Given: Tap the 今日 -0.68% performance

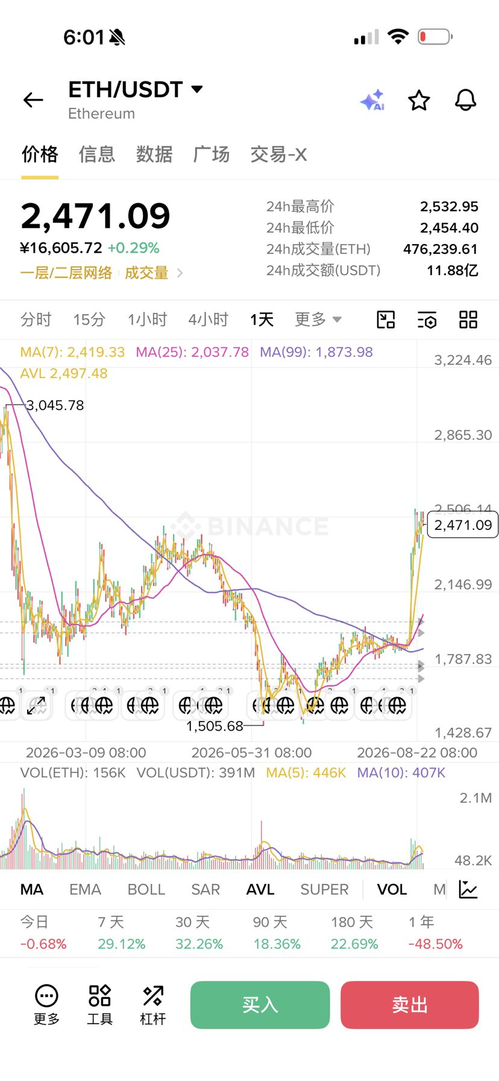Looking at the screenshot, I should click(43, 933).
